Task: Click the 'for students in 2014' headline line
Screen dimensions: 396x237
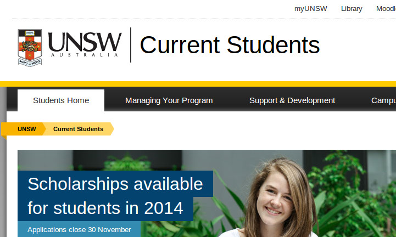Action: (105, 208)
